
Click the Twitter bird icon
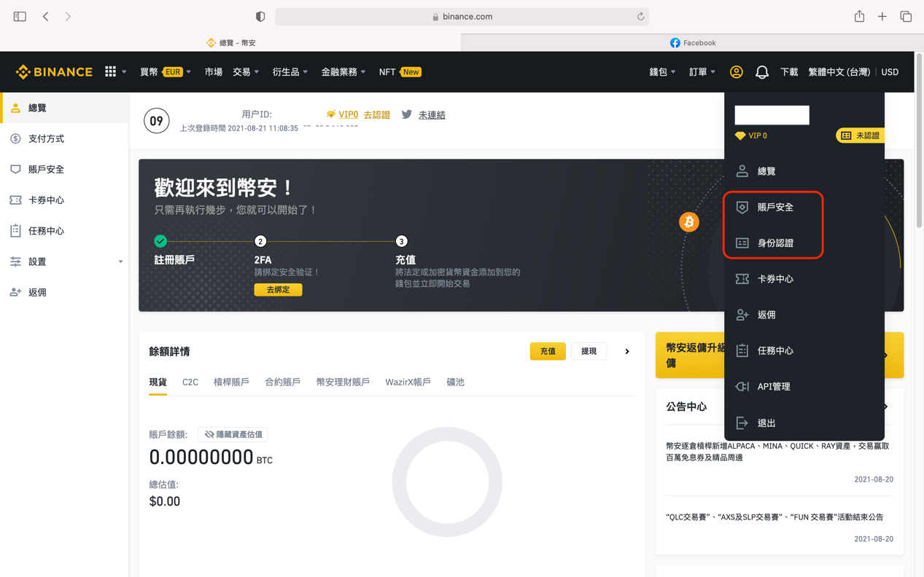(x=407, y=114)
